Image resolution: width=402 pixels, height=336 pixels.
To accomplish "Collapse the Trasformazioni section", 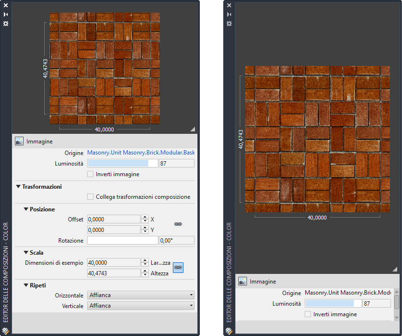I will [x=18, y=187].
